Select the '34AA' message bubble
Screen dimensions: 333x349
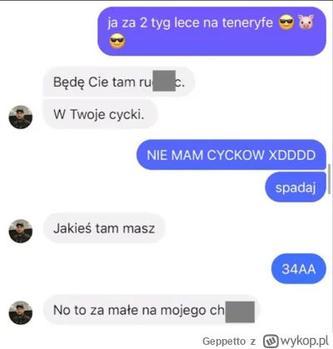[x=299, y=269]
